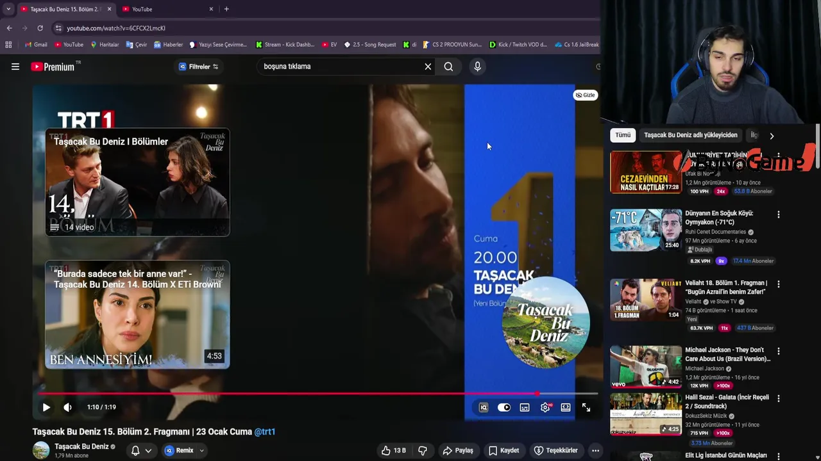The image size is (821, 461).
Task: Focus the search field containing 'boşuna tıklama'
Action: point(340,67)
